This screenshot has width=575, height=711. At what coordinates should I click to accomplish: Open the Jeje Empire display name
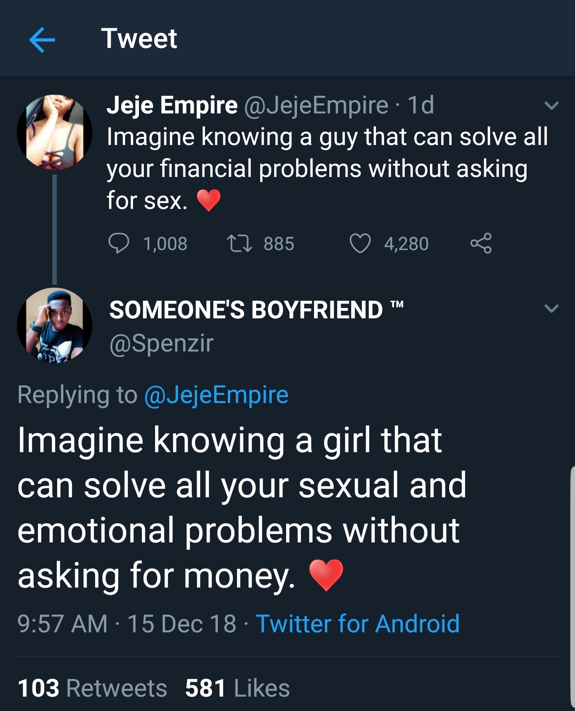[x=172, y=105]
